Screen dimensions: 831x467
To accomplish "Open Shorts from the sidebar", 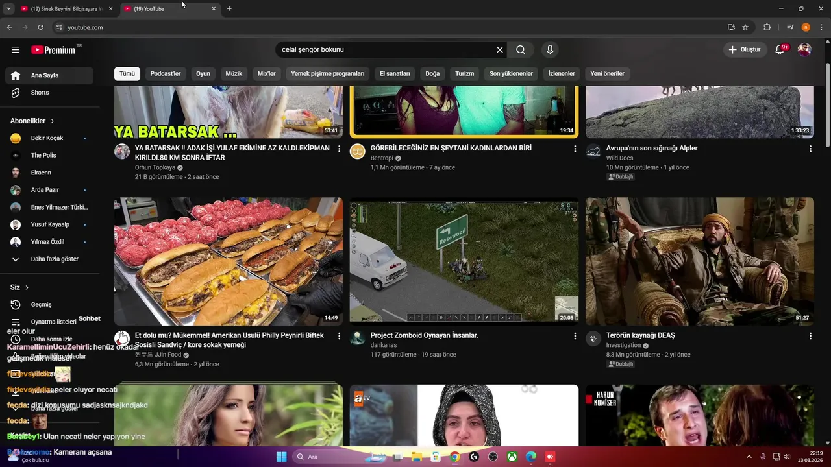I will coord(49,93).
